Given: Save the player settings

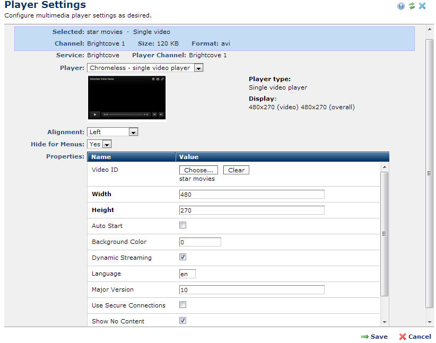Looking at the screenshot, I should [374, 337].
